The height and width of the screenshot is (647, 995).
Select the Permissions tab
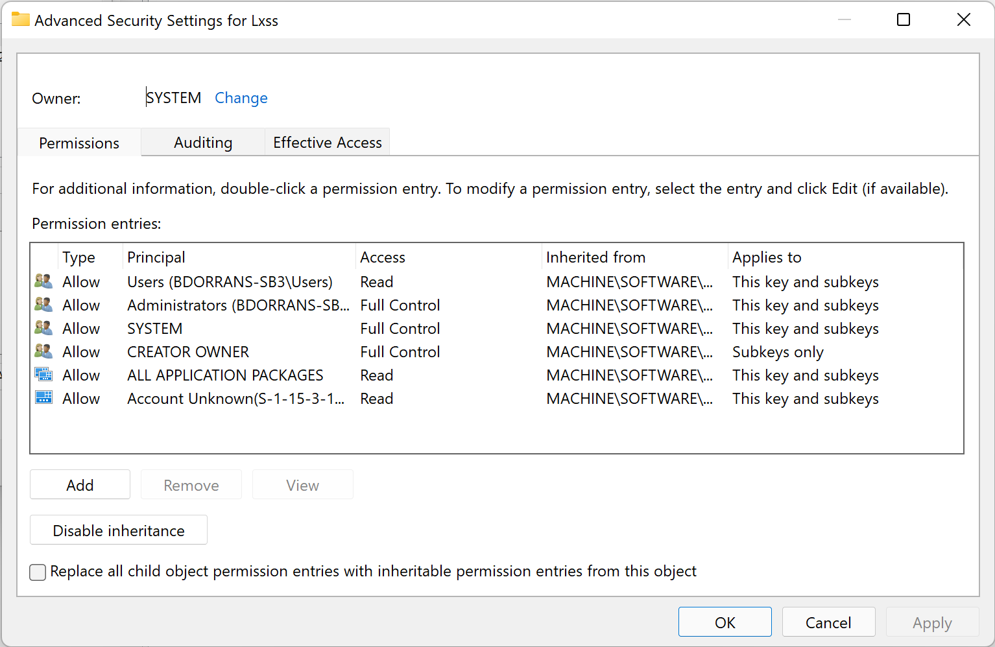coord(78,142)
